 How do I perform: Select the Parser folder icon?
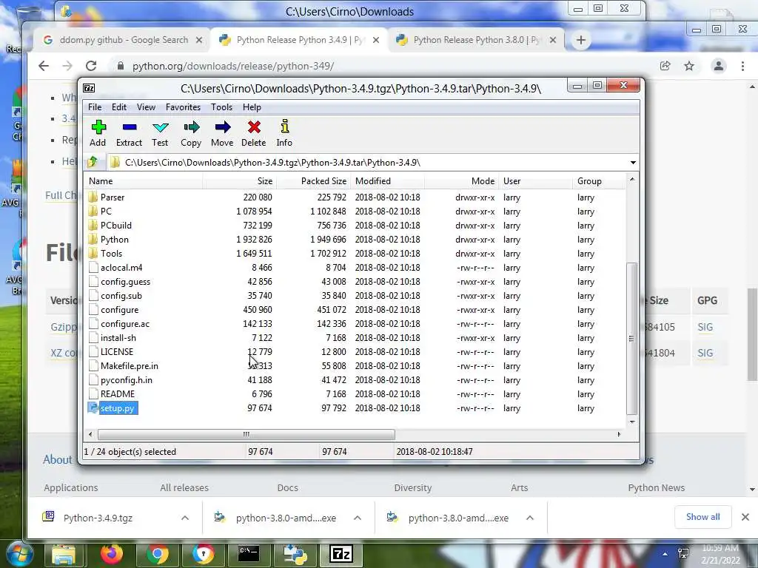(x=93, y=197)
